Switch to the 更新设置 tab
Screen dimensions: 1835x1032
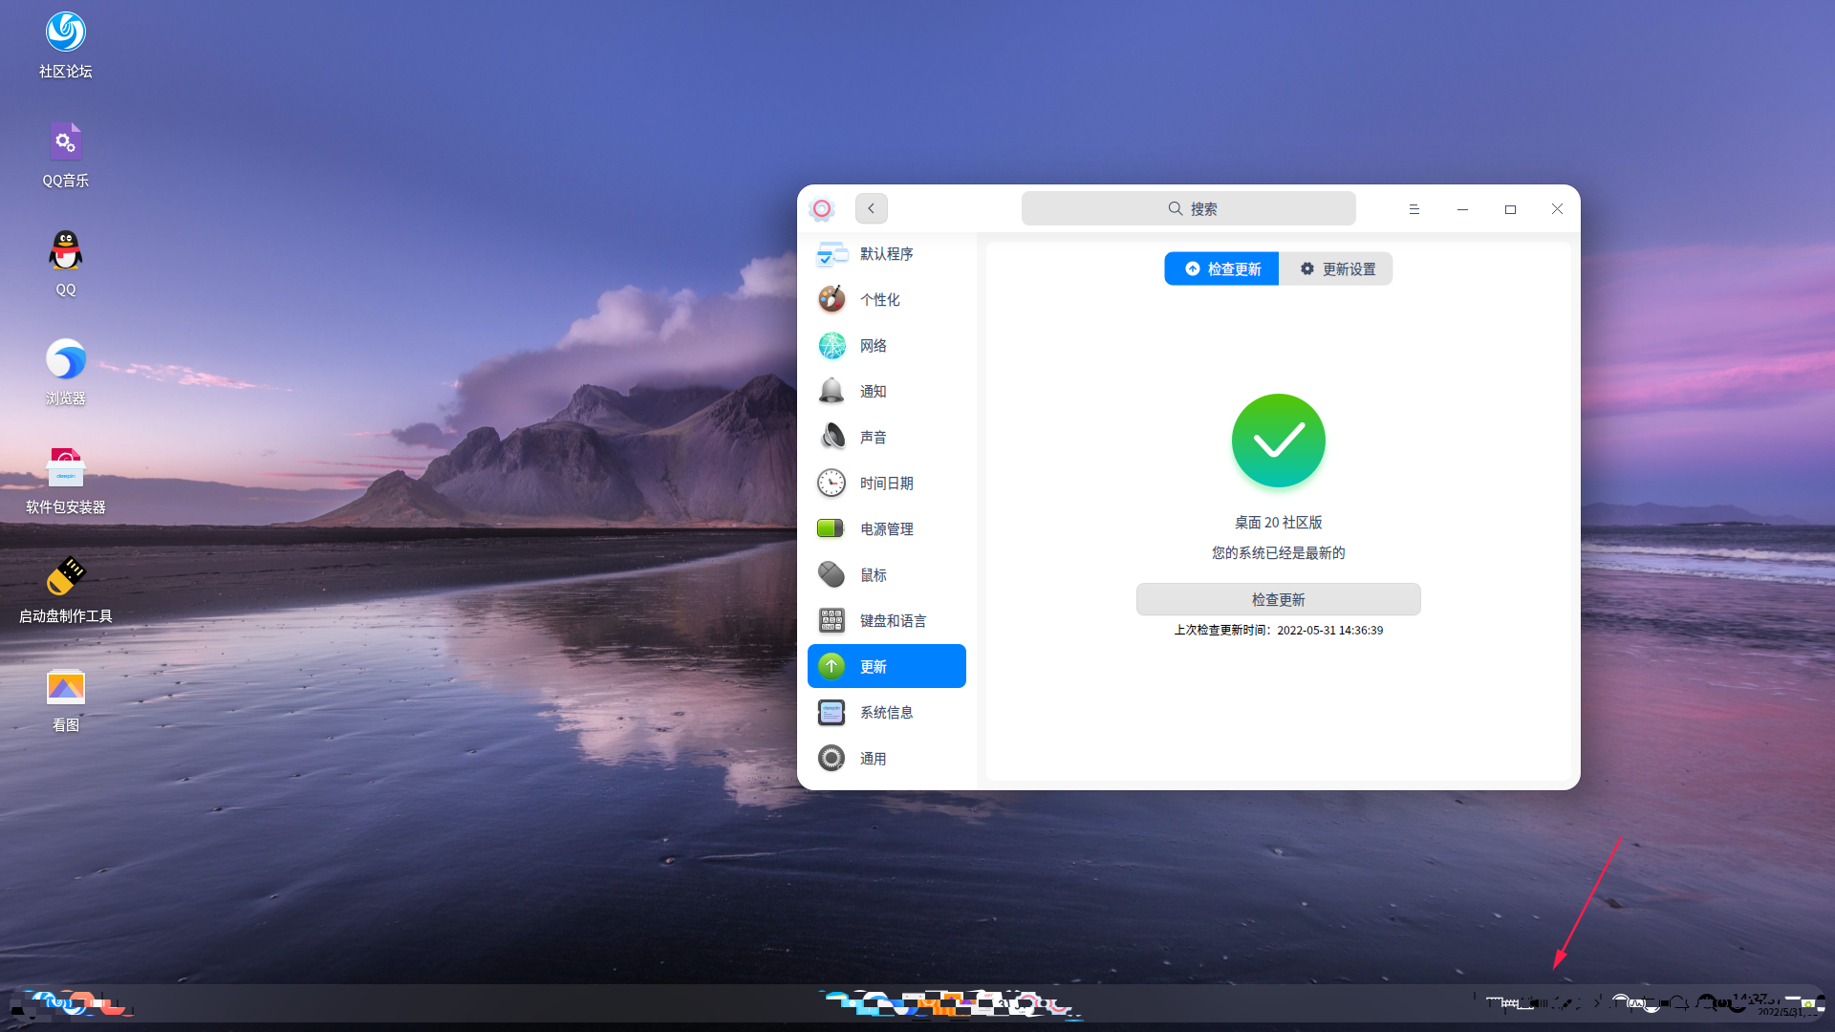pos(1336,269)
